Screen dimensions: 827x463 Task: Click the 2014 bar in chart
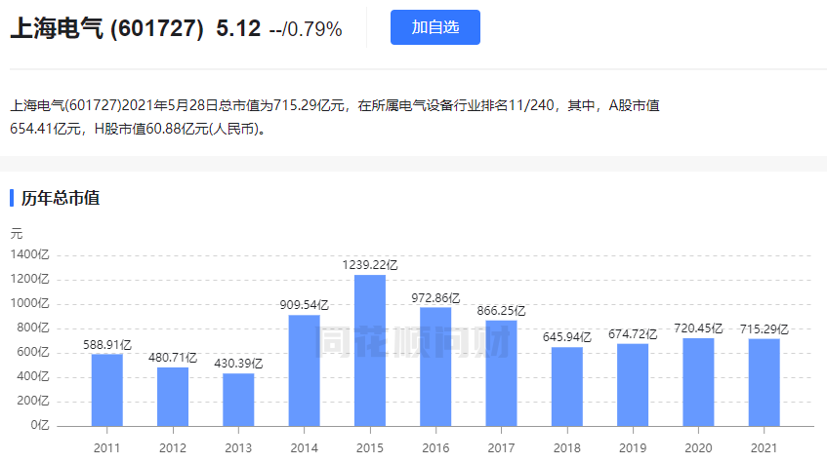[305, 370]
